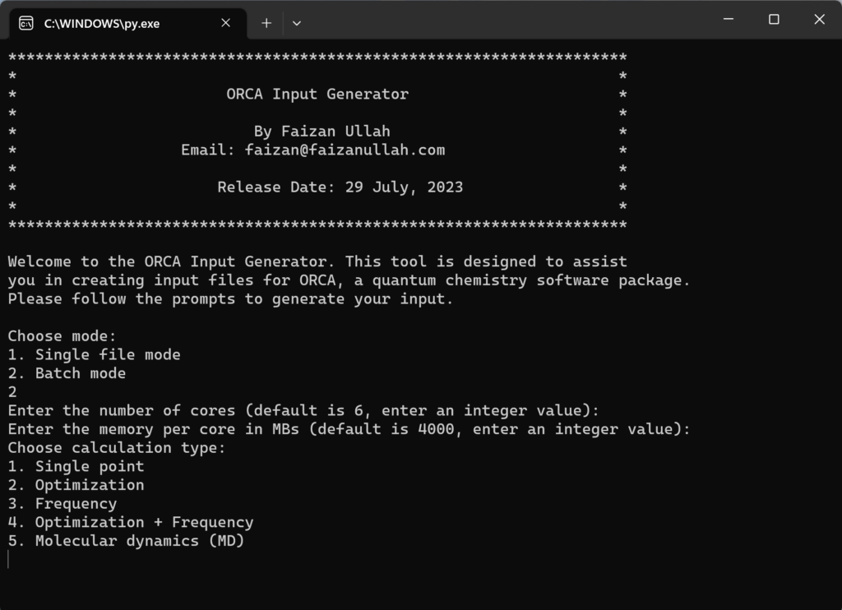842x610 pixels.
Task: Click the '5. Molecular dynamics (MD)' option
Action: coord(126,541)
